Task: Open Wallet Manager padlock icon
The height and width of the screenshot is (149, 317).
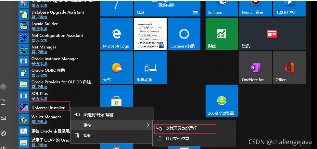Action: (x=24, y=119)
